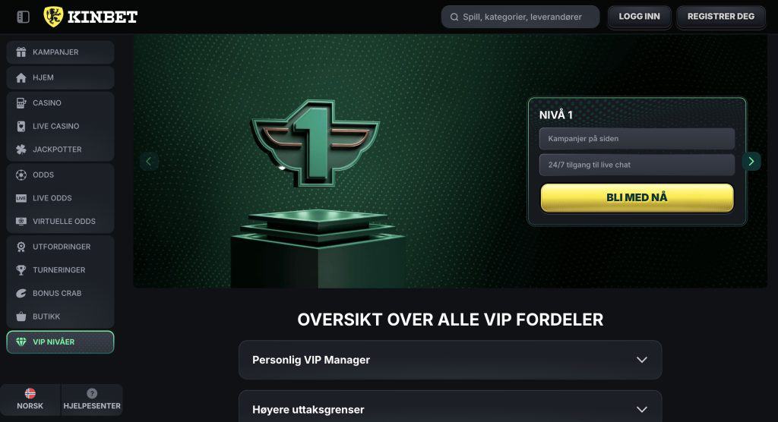Open Jackpotter clover icon
Image resolution: width=778 pixels, height=422 pixels.
coord(21,150)
